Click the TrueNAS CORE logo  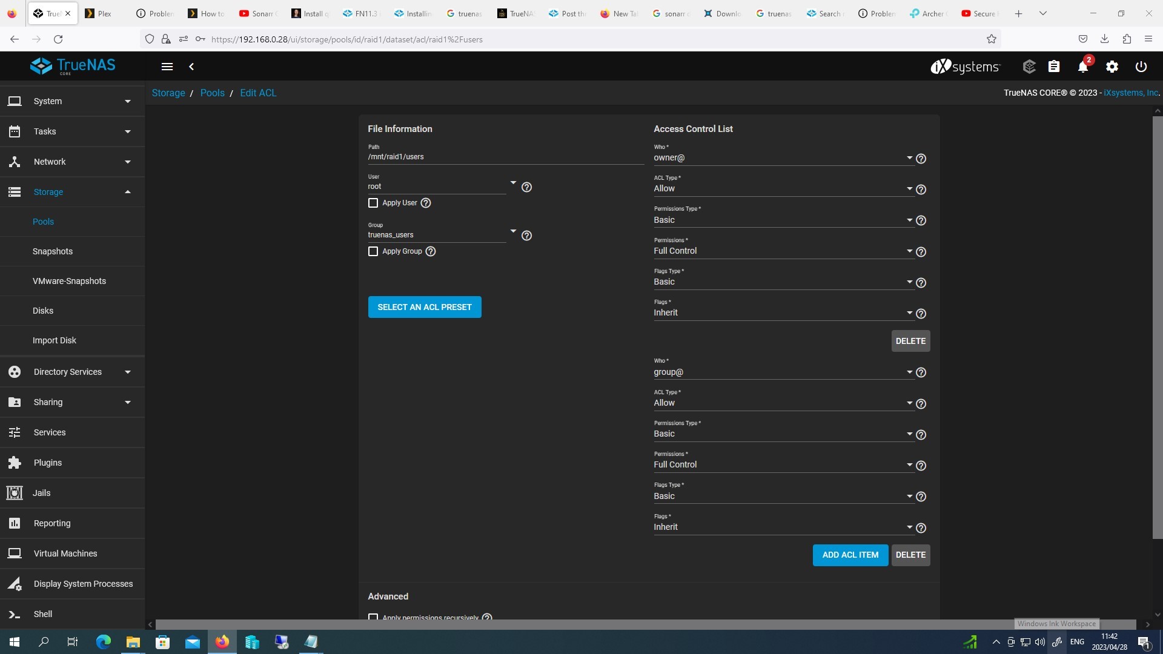click(73, 66)
